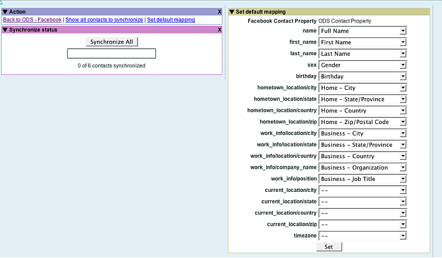This screenshot has width=442, height=258.
Task: Collapse the Set default mapping section
Action: (232, 12)
